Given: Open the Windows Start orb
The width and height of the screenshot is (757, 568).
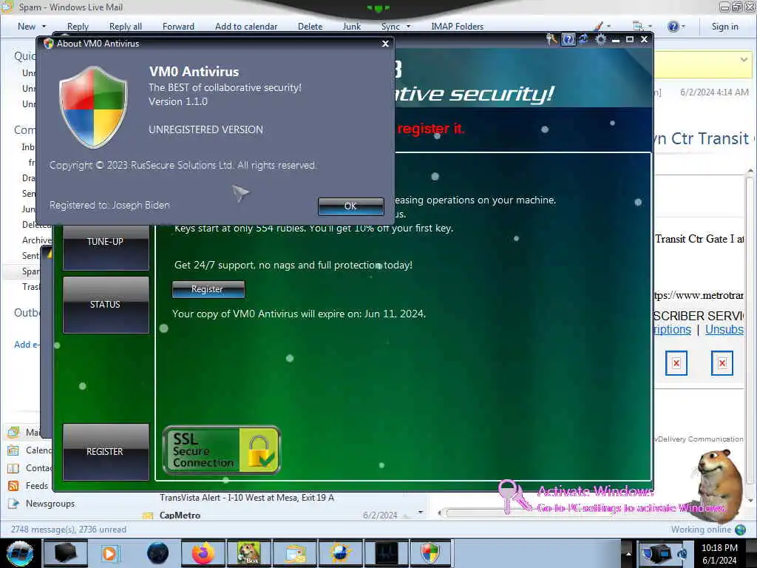Looking at the screenshot, I should (20, 553).
